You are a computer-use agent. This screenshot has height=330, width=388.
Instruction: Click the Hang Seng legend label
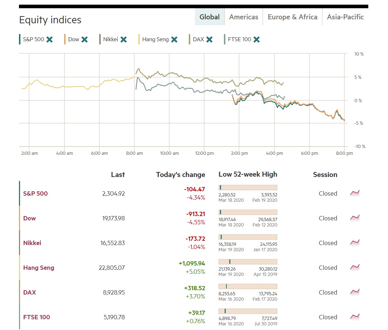point(155,39)
